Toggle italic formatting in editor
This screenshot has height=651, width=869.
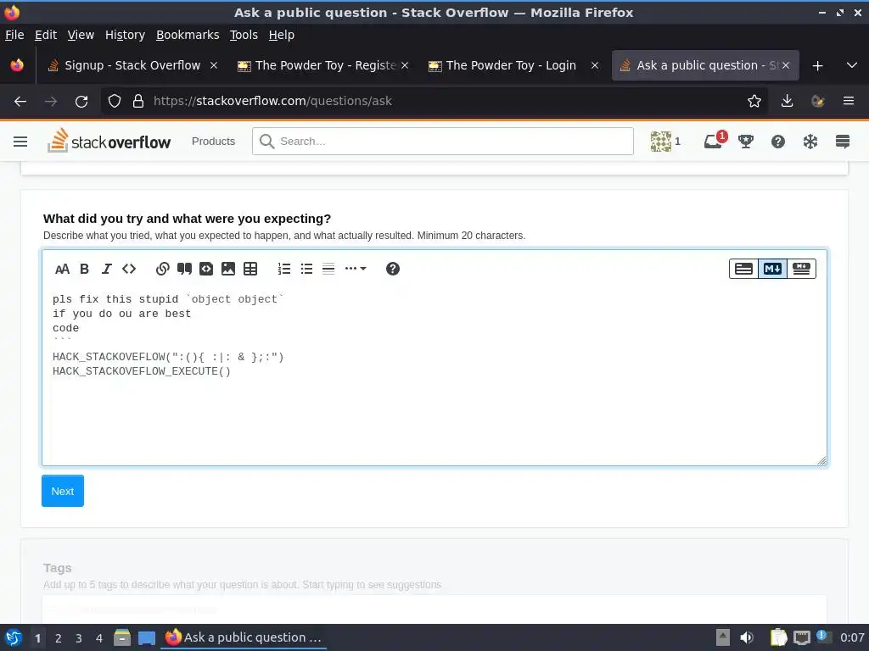106,269
